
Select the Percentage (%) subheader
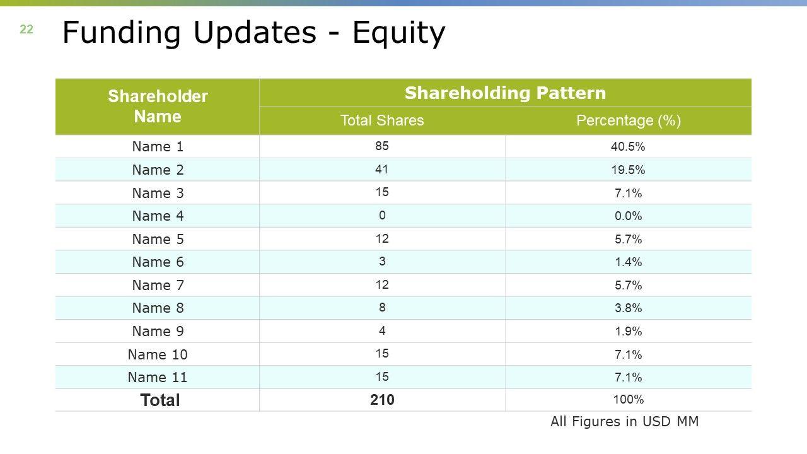click(x=629, y=120)
